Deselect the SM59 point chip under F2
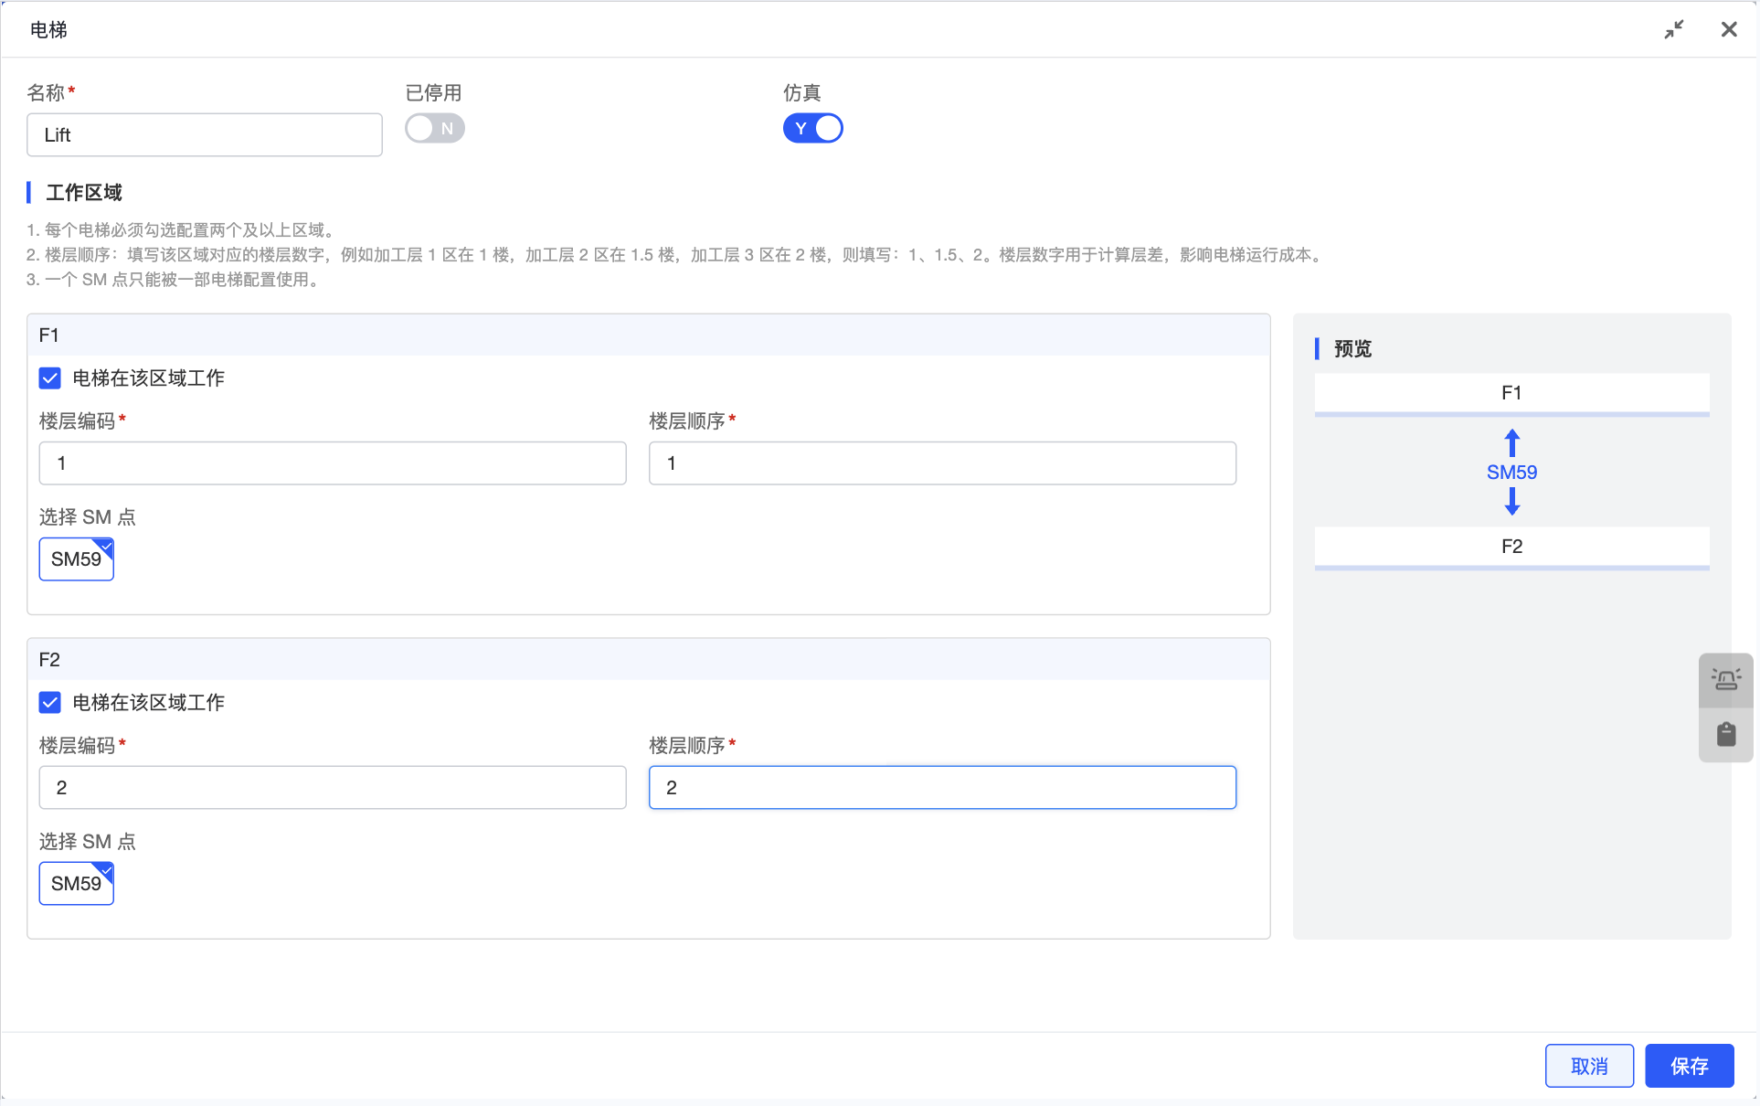1760x1106 pixels. (77, 884)
